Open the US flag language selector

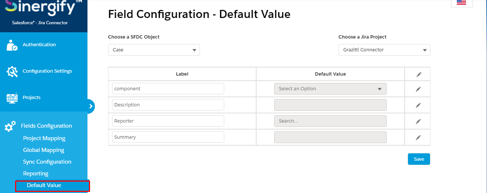(x=462, y=3)
